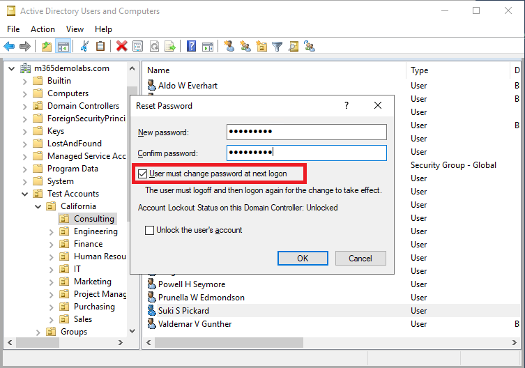Click the dialog's question mark help button
The height and width of the screenshot is (368, 525).
[x=347, y=106]
